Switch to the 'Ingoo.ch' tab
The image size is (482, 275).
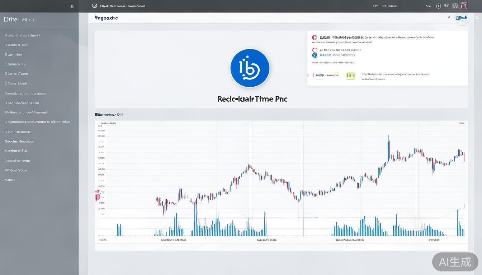click(x=106, y=18)
